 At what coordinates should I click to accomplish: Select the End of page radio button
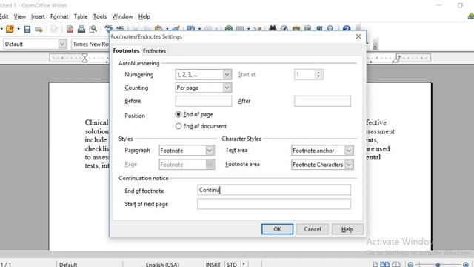click(x=178, y=114)
